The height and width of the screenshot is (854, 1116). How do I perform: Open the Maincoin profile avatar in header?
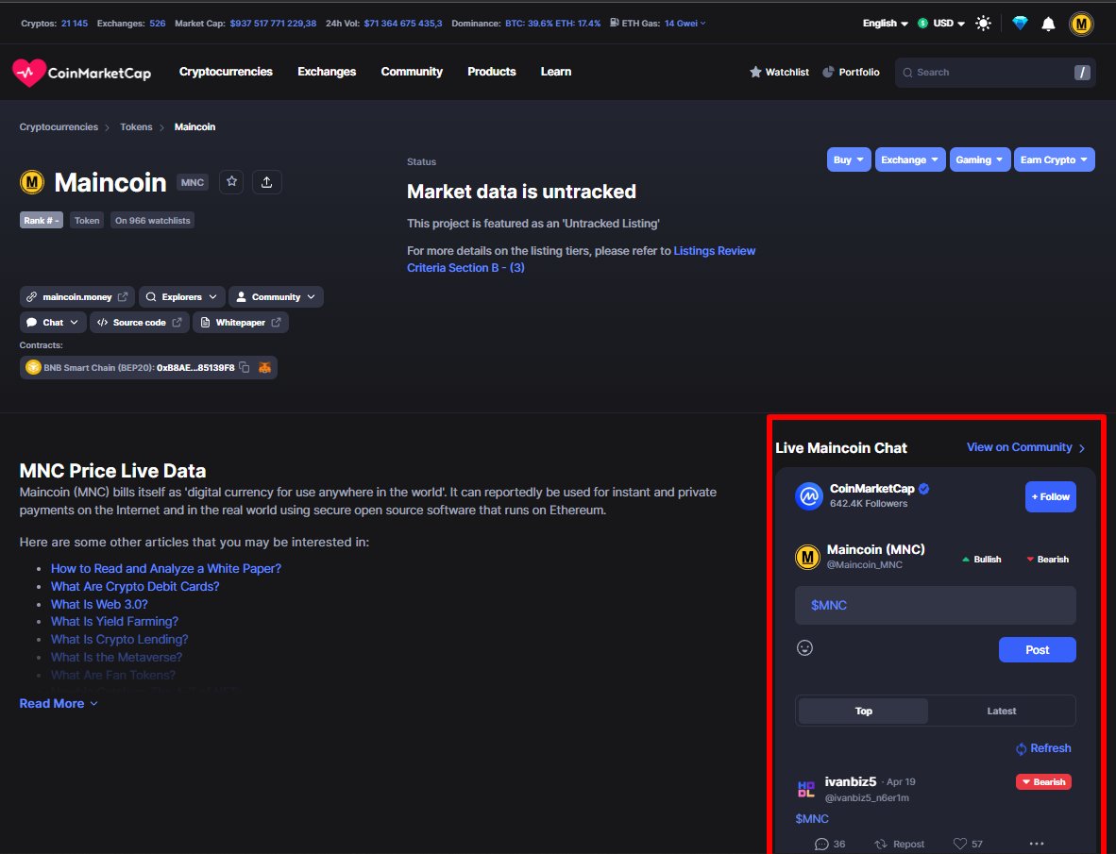click(x=1081, y=25)
